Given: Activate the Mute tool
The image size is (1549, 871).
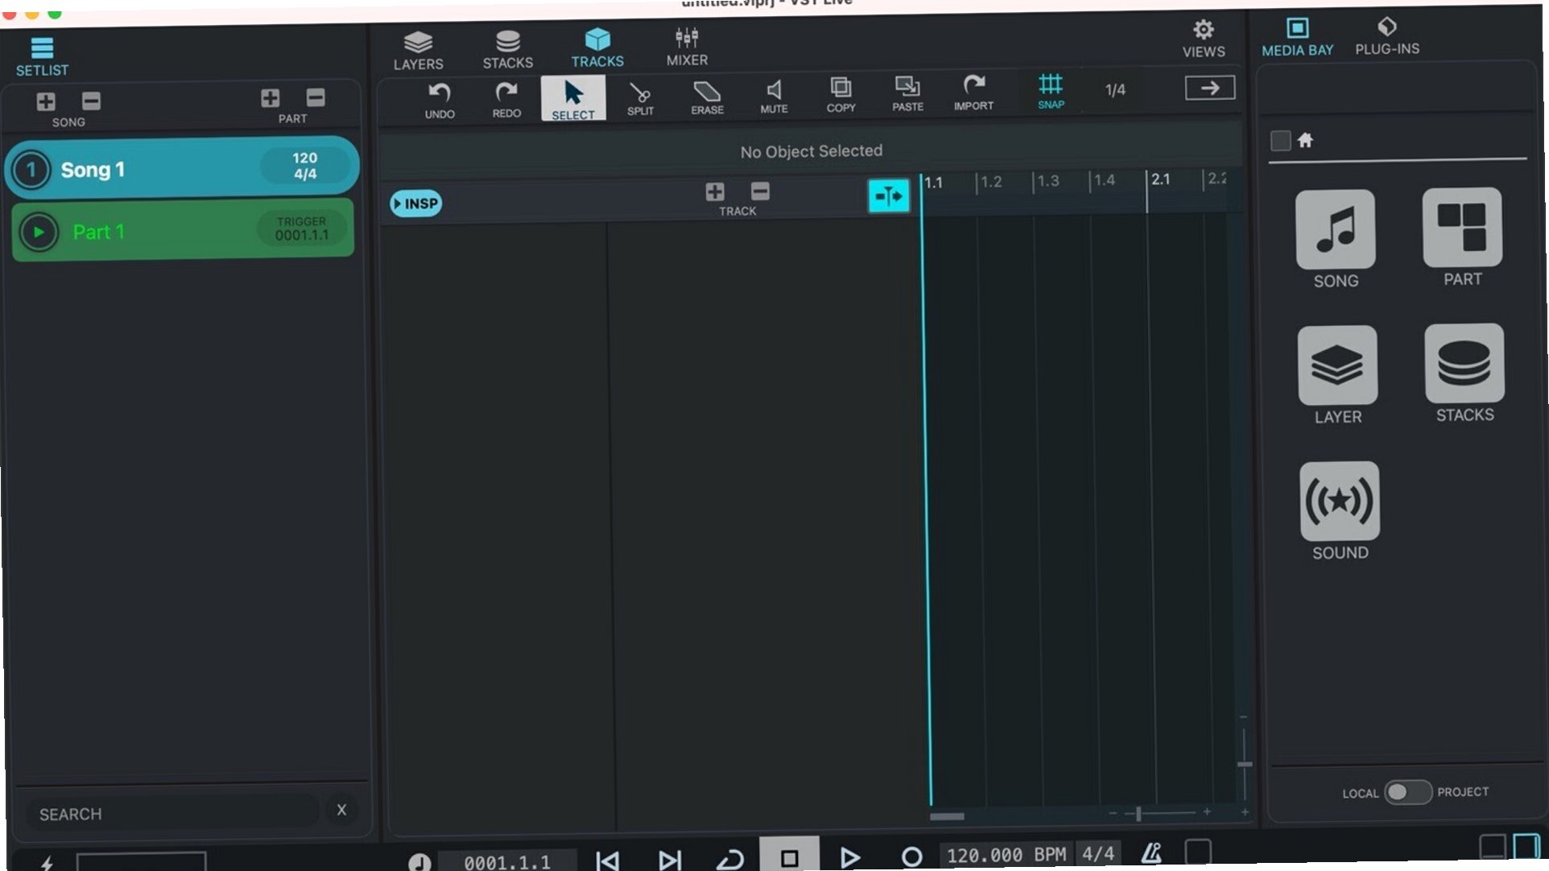Looking at the screenshot, I should pos(774,97).
